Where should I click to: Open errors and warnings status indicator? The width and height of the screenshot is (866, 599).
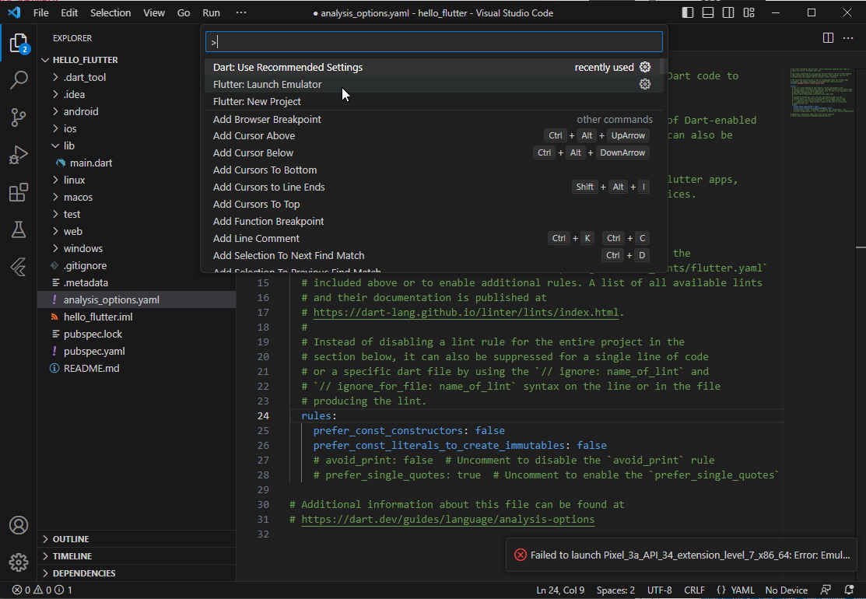42,590
